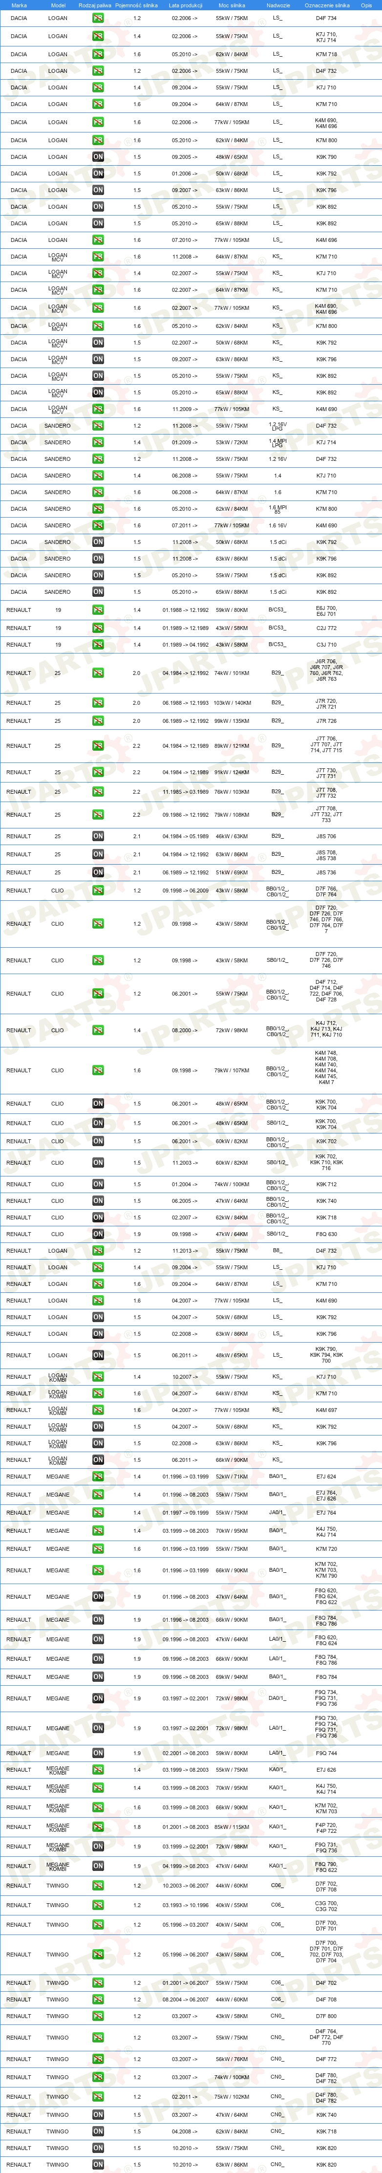The image size is (382, 2173).
Task: Click petrol icon in Clio 79kW / 107KM row
Action: [98, 1070]
